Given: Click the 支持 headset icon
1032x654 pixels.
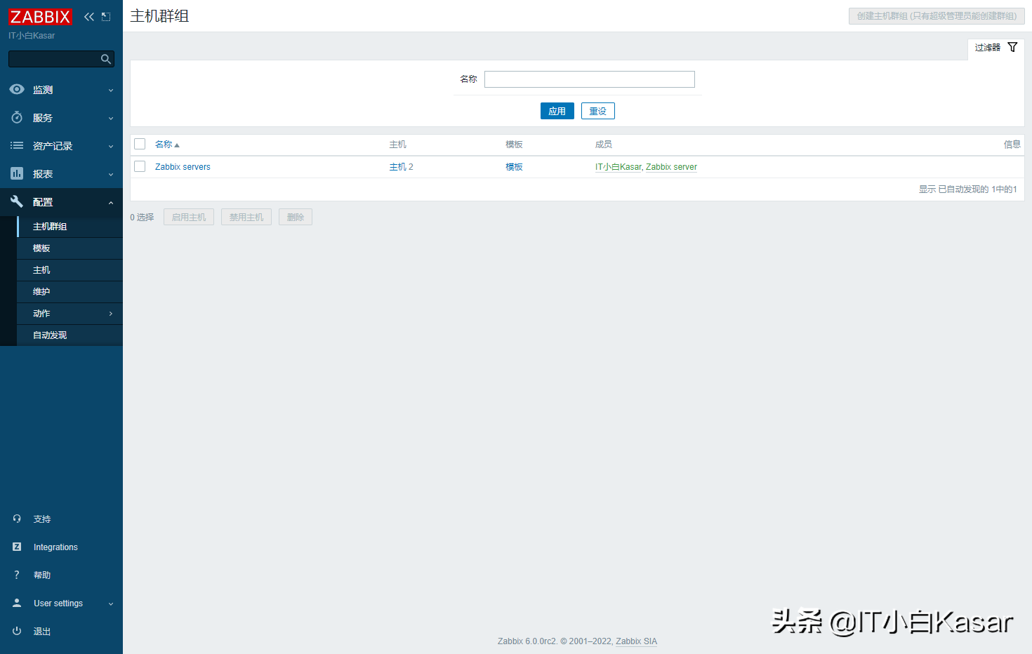Looking at the screenshot, I should [x=17, y=519].
